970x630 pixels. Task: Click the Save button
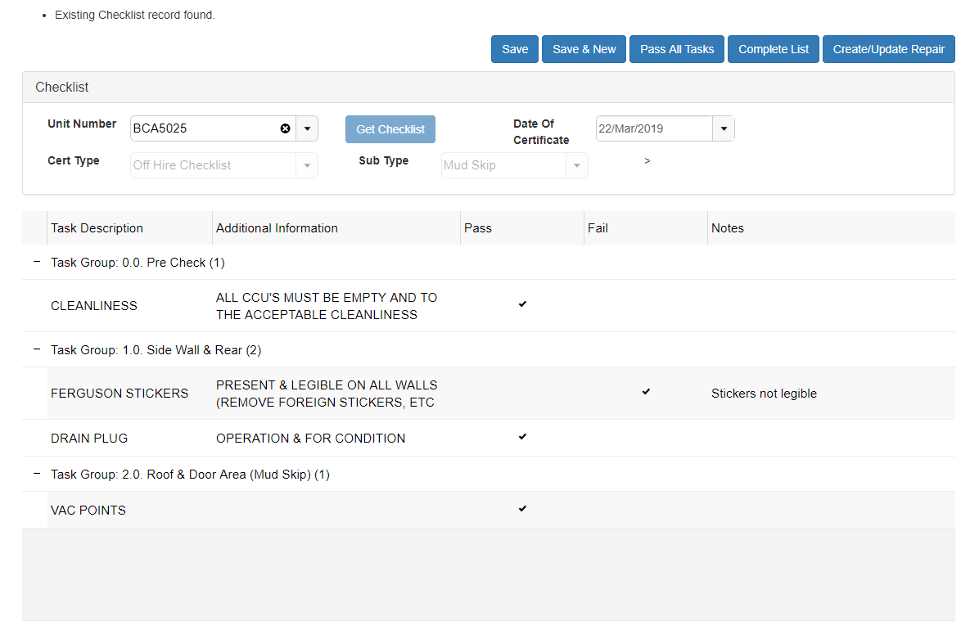tap(515, 49)
